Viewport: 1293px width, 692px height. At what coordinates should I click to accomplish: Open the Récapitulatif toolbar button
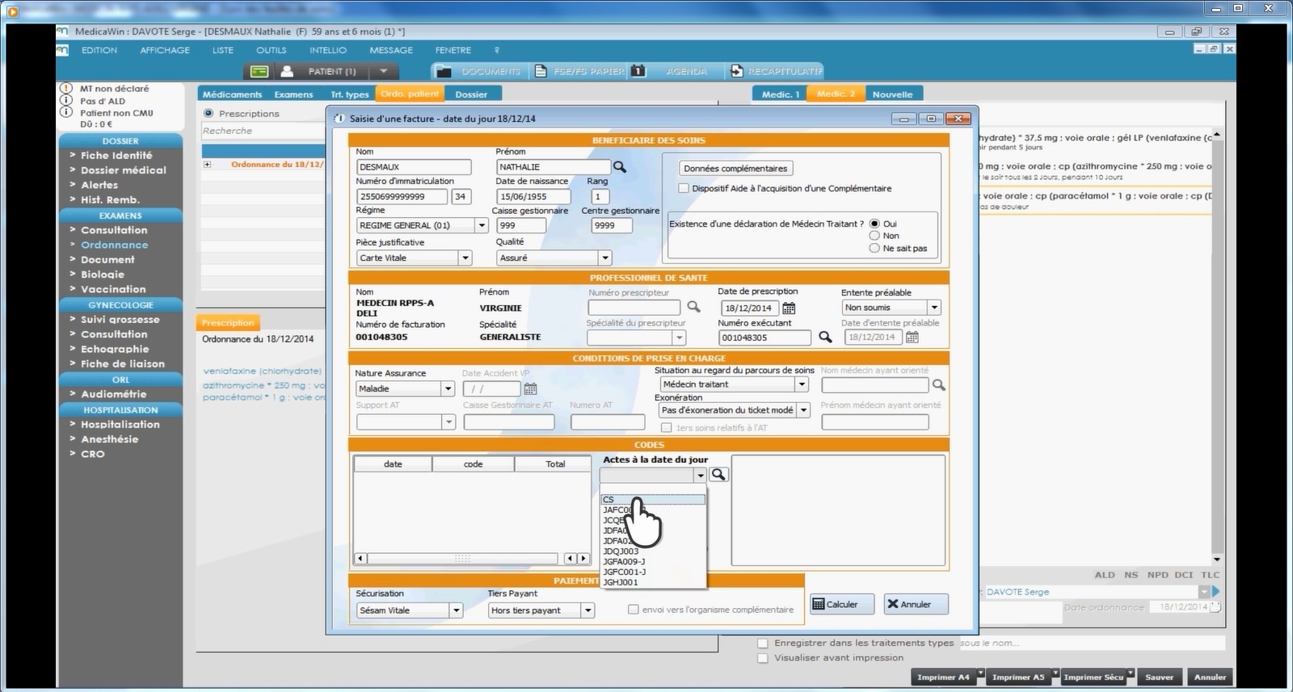(x=776, y=71)
